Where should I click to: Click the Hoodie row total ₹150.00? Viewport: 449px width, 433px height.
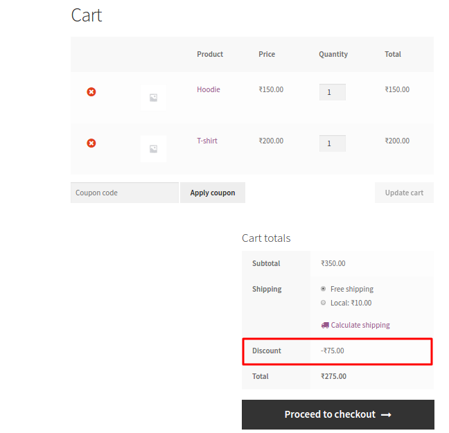tap(397, 89)
